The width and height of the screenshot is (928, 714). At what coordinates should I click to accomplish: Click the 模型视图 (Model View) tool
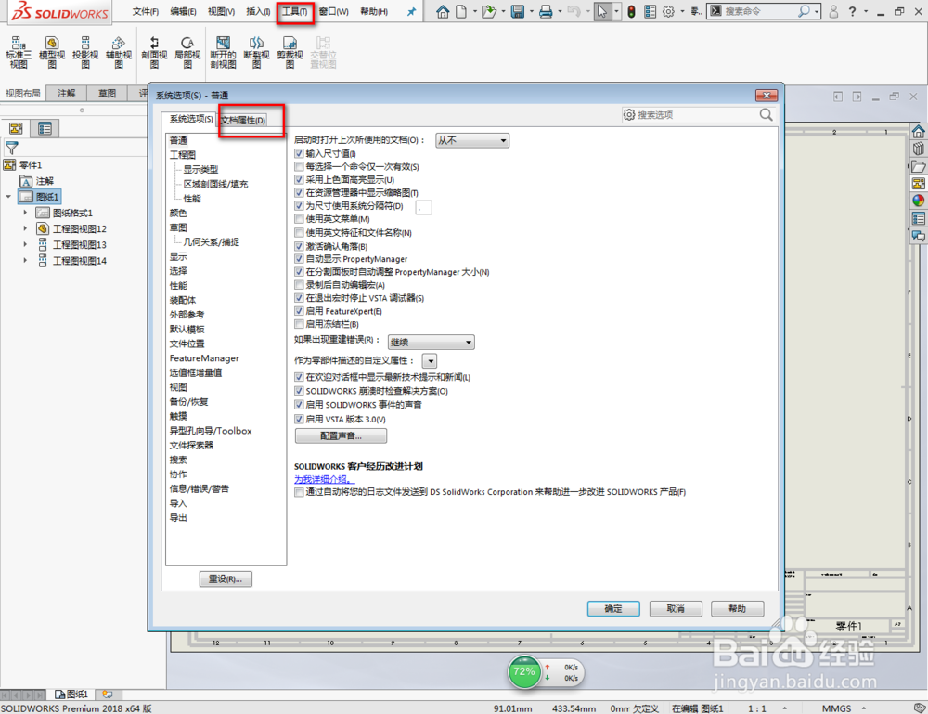(x=52, y=52)
